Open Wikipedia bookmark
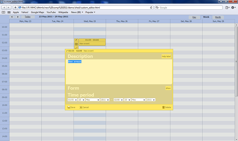The height and width of the screenshot is (141, 238). [x=63, y=12]
